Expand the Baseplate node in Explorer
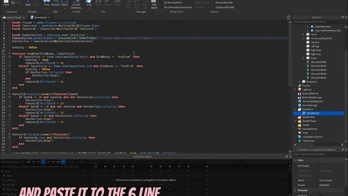 pos(299,82)
